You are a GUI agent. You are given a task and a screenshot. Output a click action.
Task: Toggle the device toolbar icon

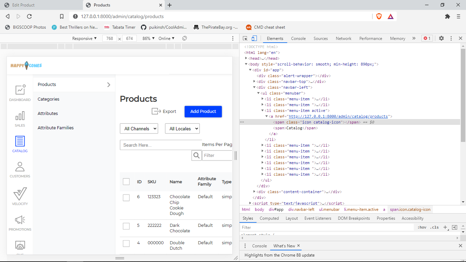click(x=254, y=38)
